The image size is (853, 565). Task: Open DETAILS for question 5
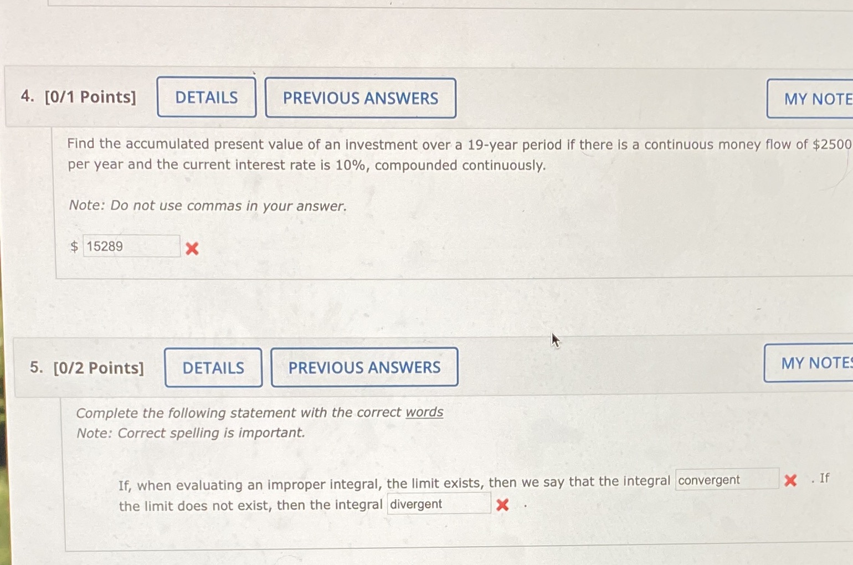point(213,368)
